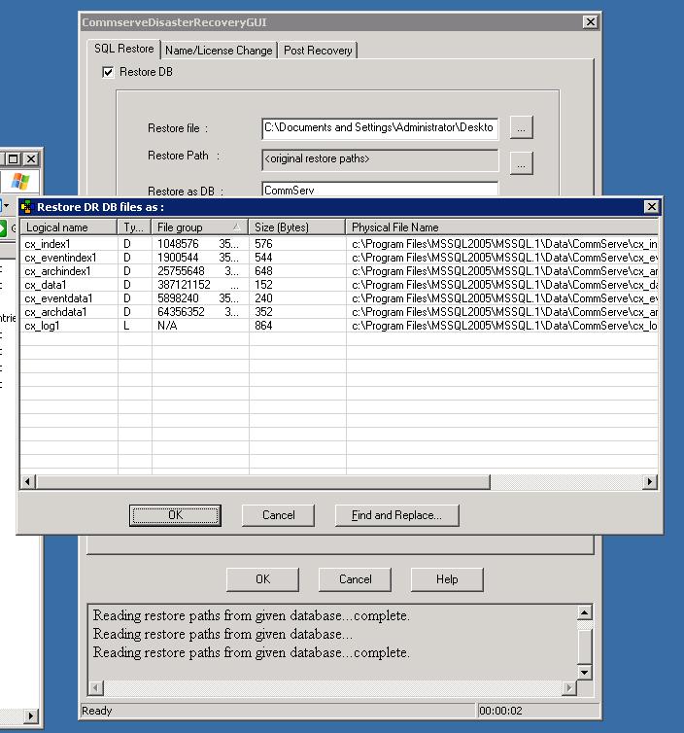
Task: Browse for the Restore file with ellipsis button
Action: coord(522,127)
